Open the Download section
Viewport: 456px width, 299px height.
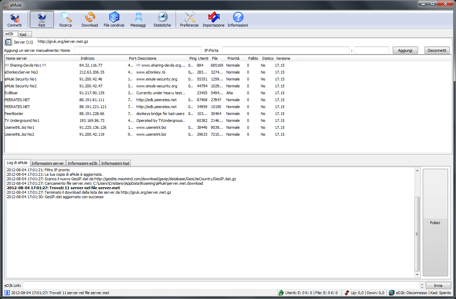[x=90, y=20]
